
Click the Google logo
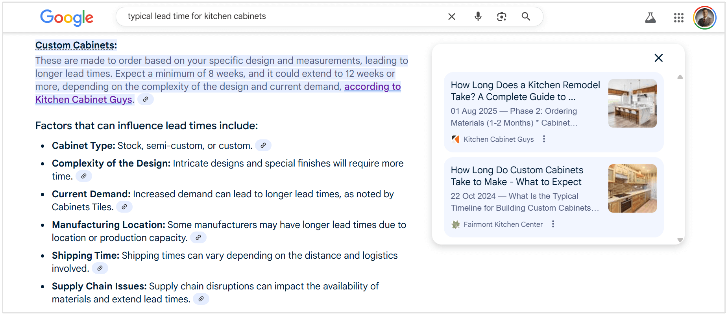(67, 17)
